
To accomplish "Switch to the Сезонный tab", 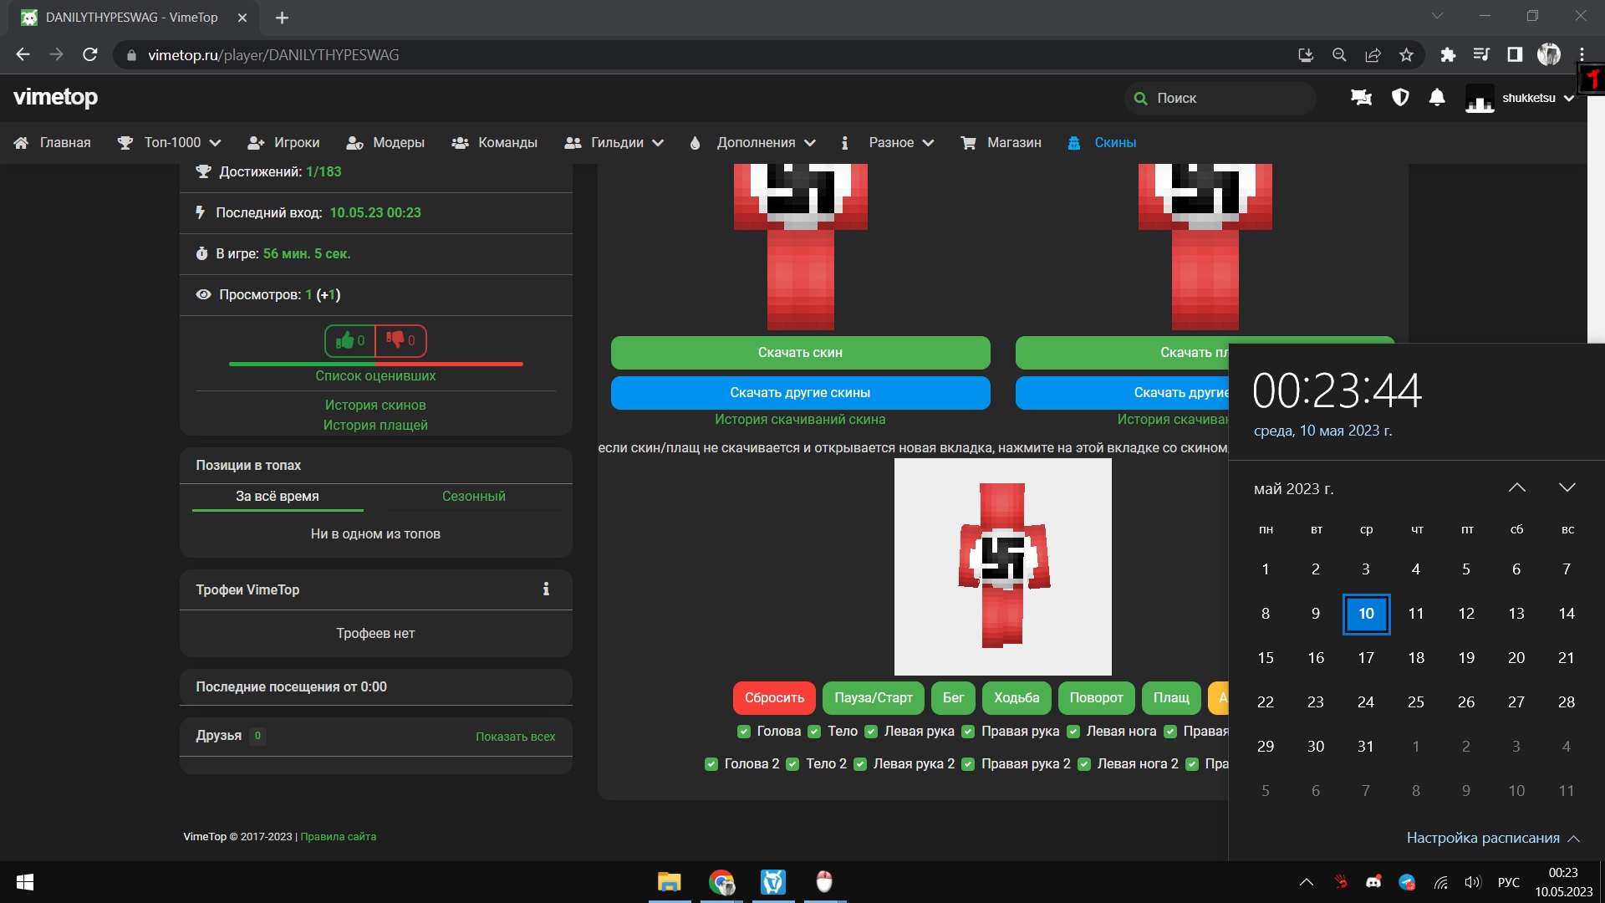I will click(473, 497).
